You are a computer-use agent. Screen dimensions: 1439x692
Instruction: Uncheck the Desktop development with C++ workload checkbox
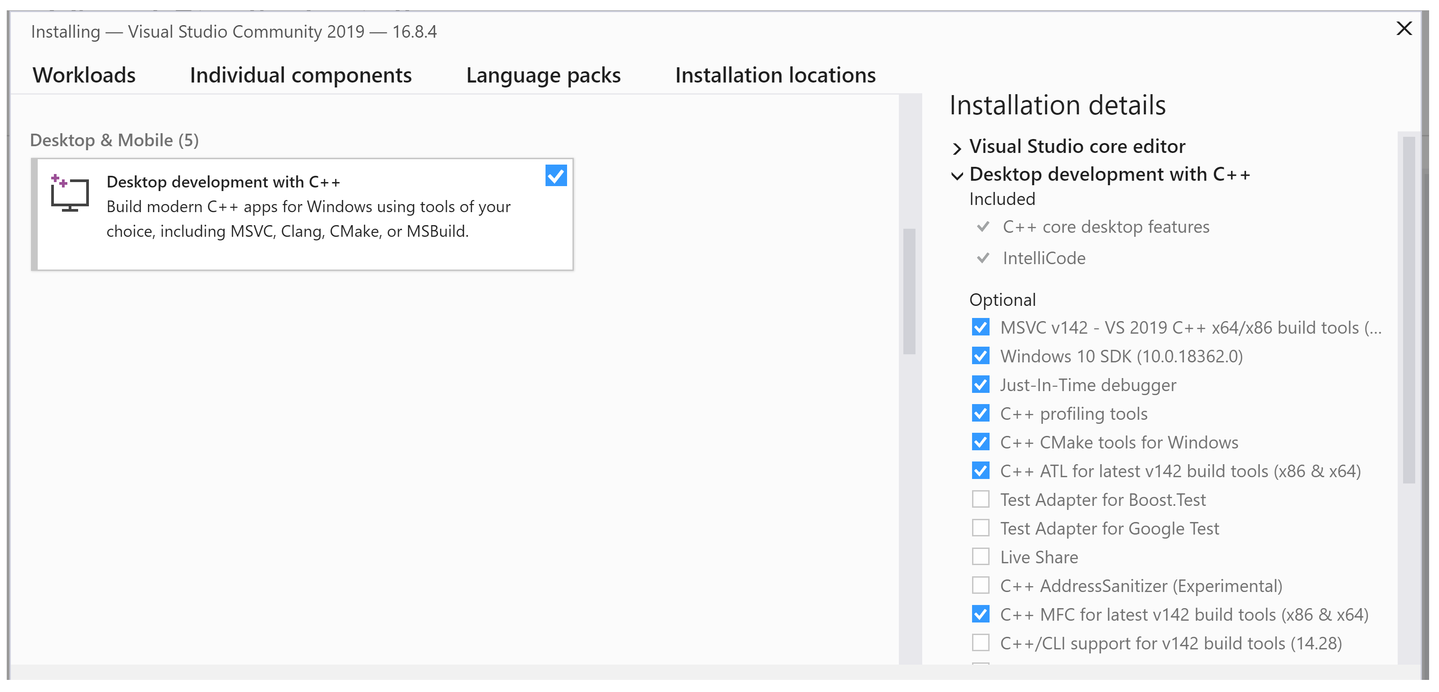(556, 175)
